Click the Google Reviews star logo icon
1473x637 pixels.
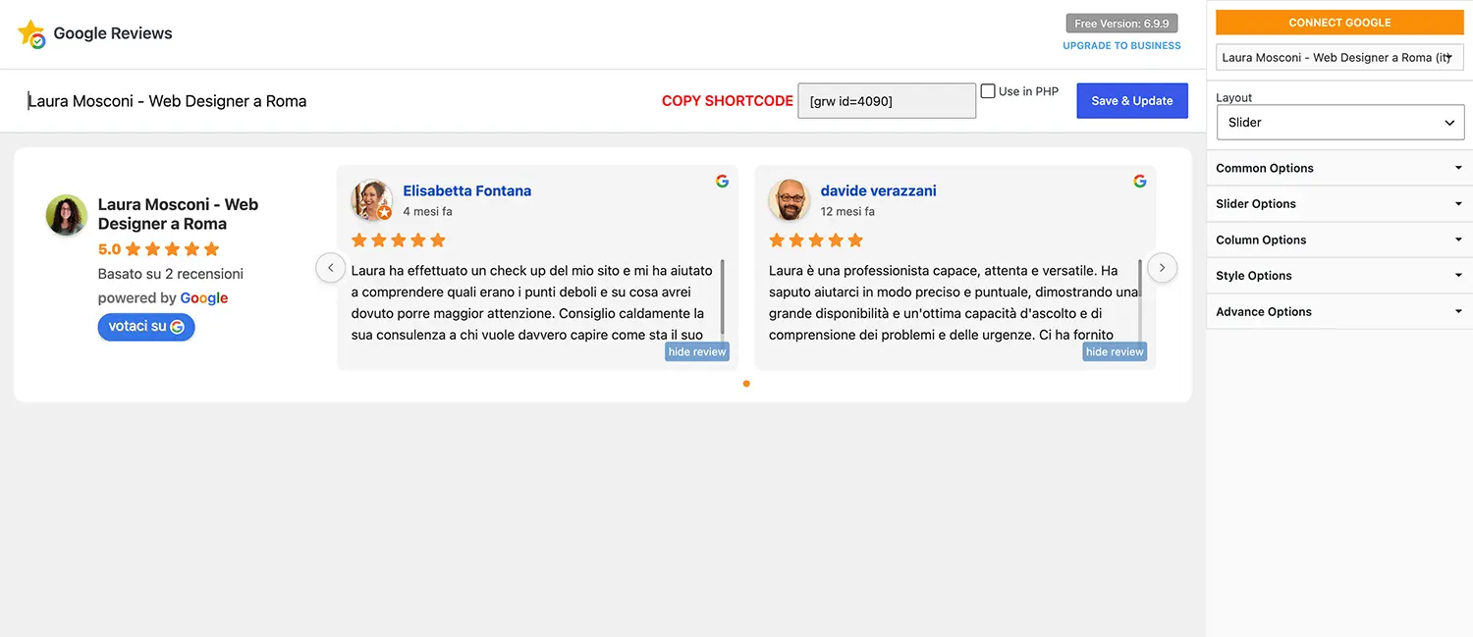tap(31, 33)
